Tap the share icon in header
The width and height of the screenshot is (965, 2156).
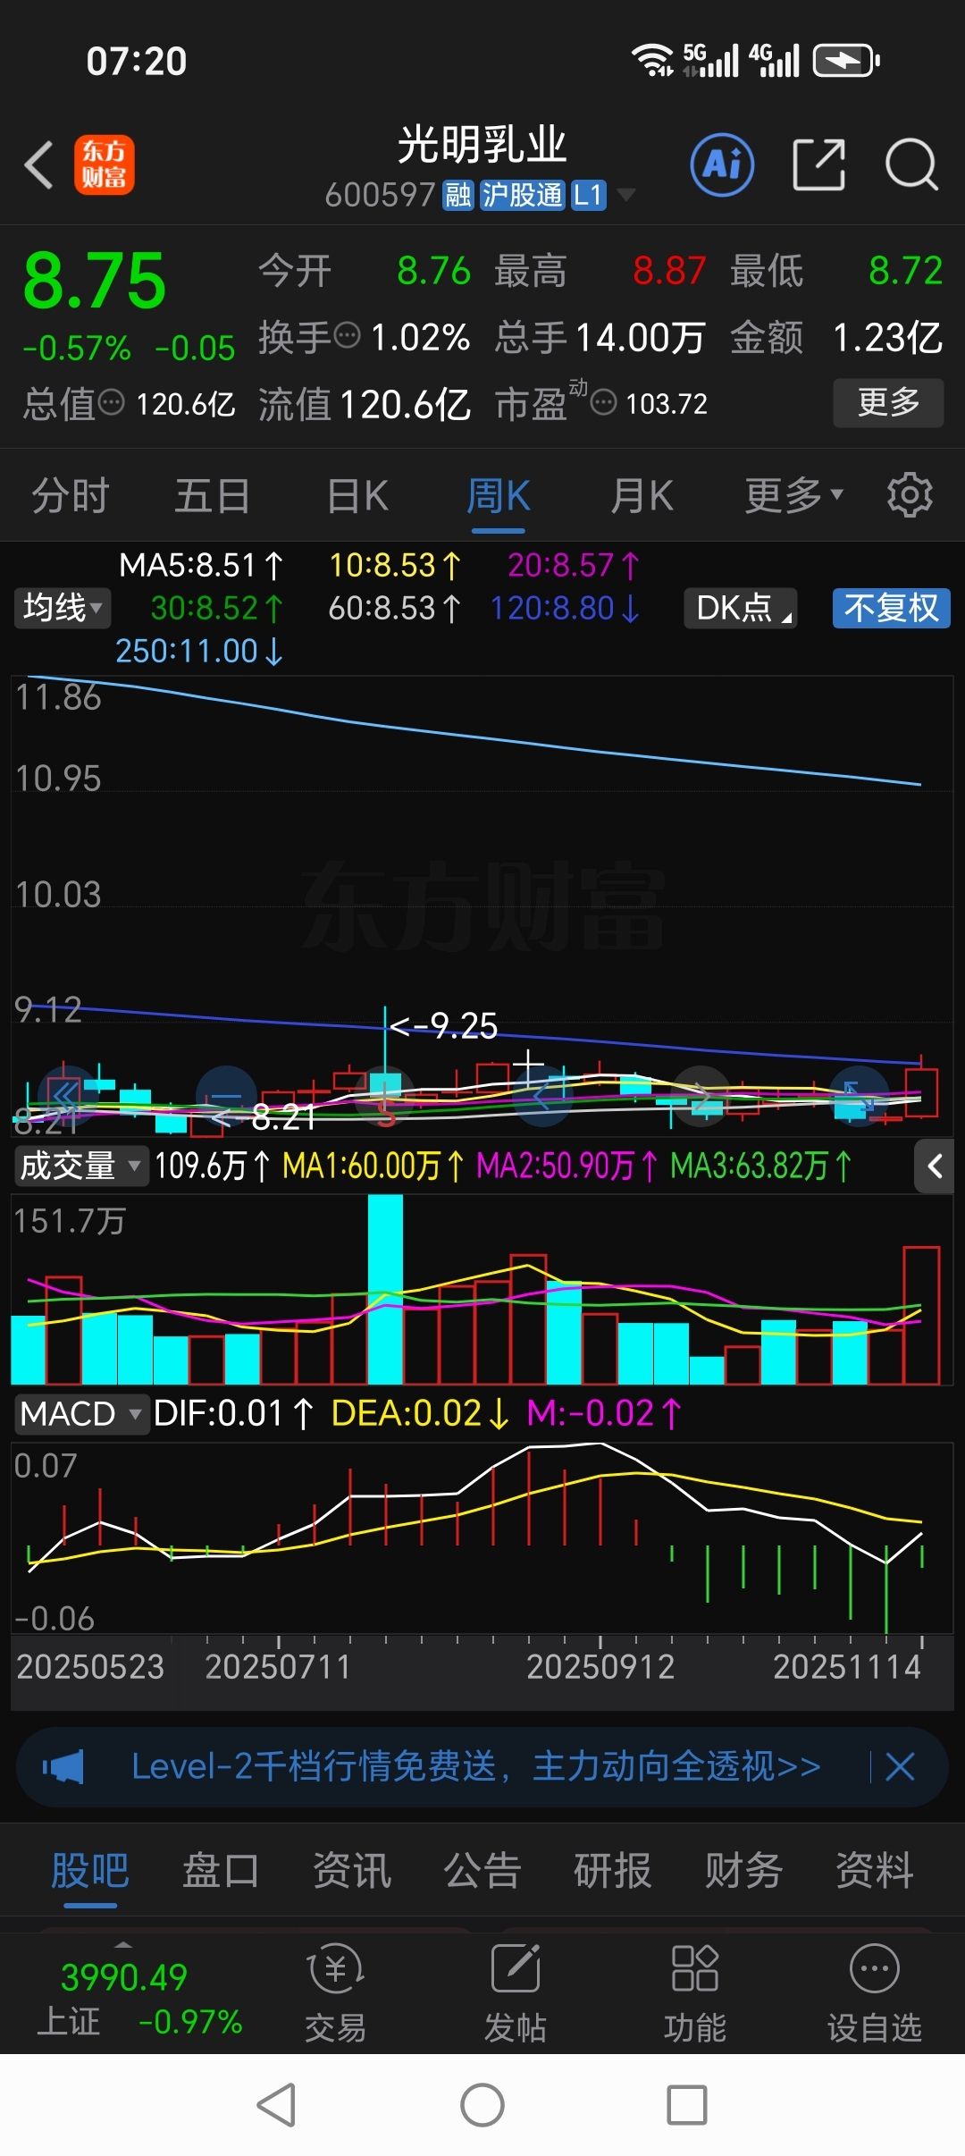pyautogui.click(x=818, y=164)
